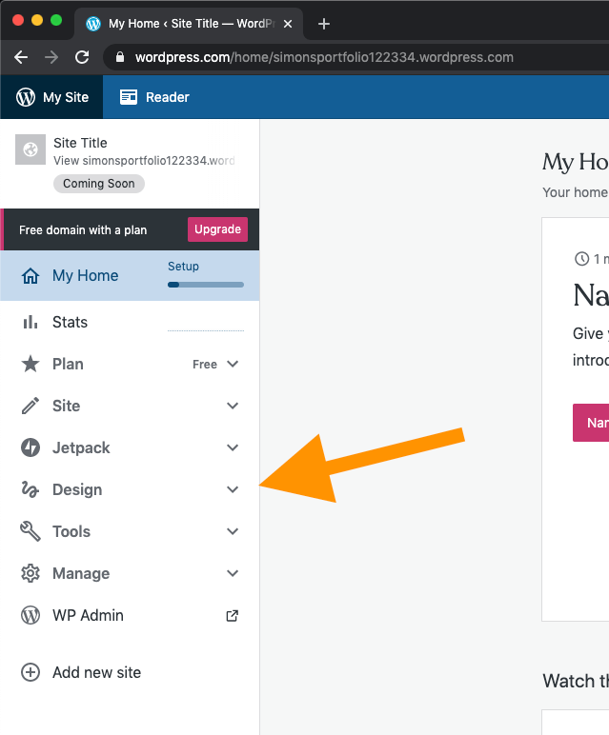Viewport: 609px width, 735px height.
Task: Expand the Manage menu chevron
Action: pos(233,573)
